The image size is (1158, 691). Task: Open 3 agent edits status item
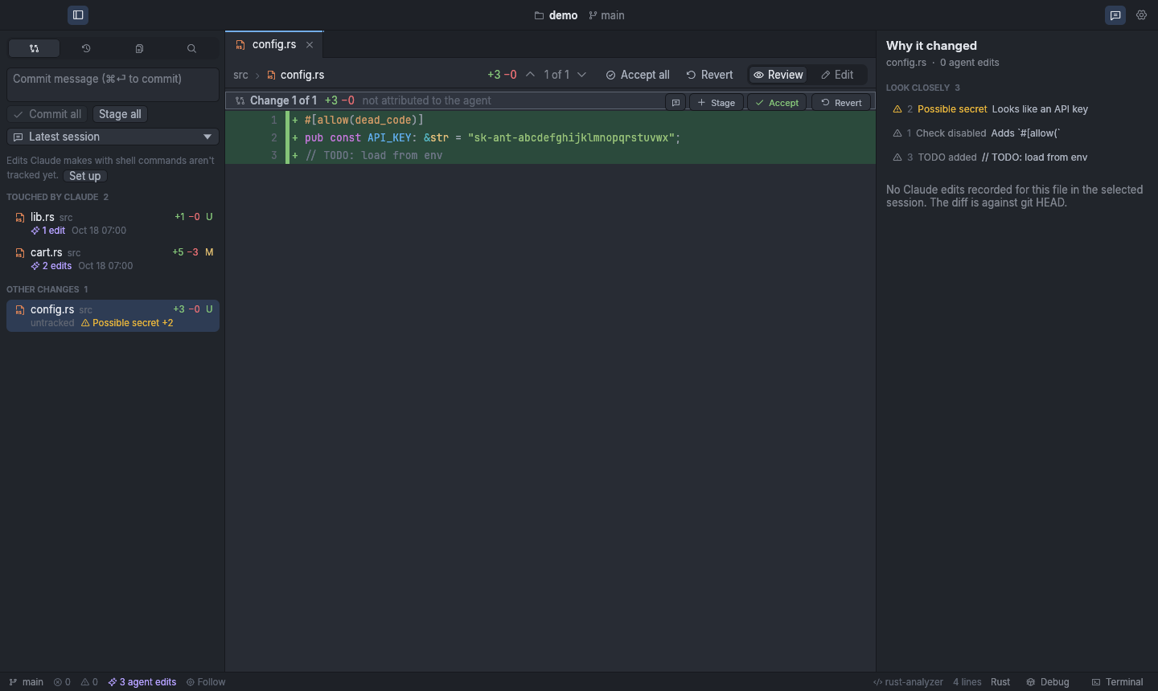click(x=142, y=682)
